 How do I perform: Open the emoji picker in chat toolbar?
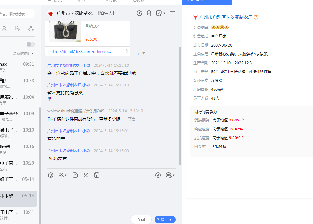click(x=51, y=175)
